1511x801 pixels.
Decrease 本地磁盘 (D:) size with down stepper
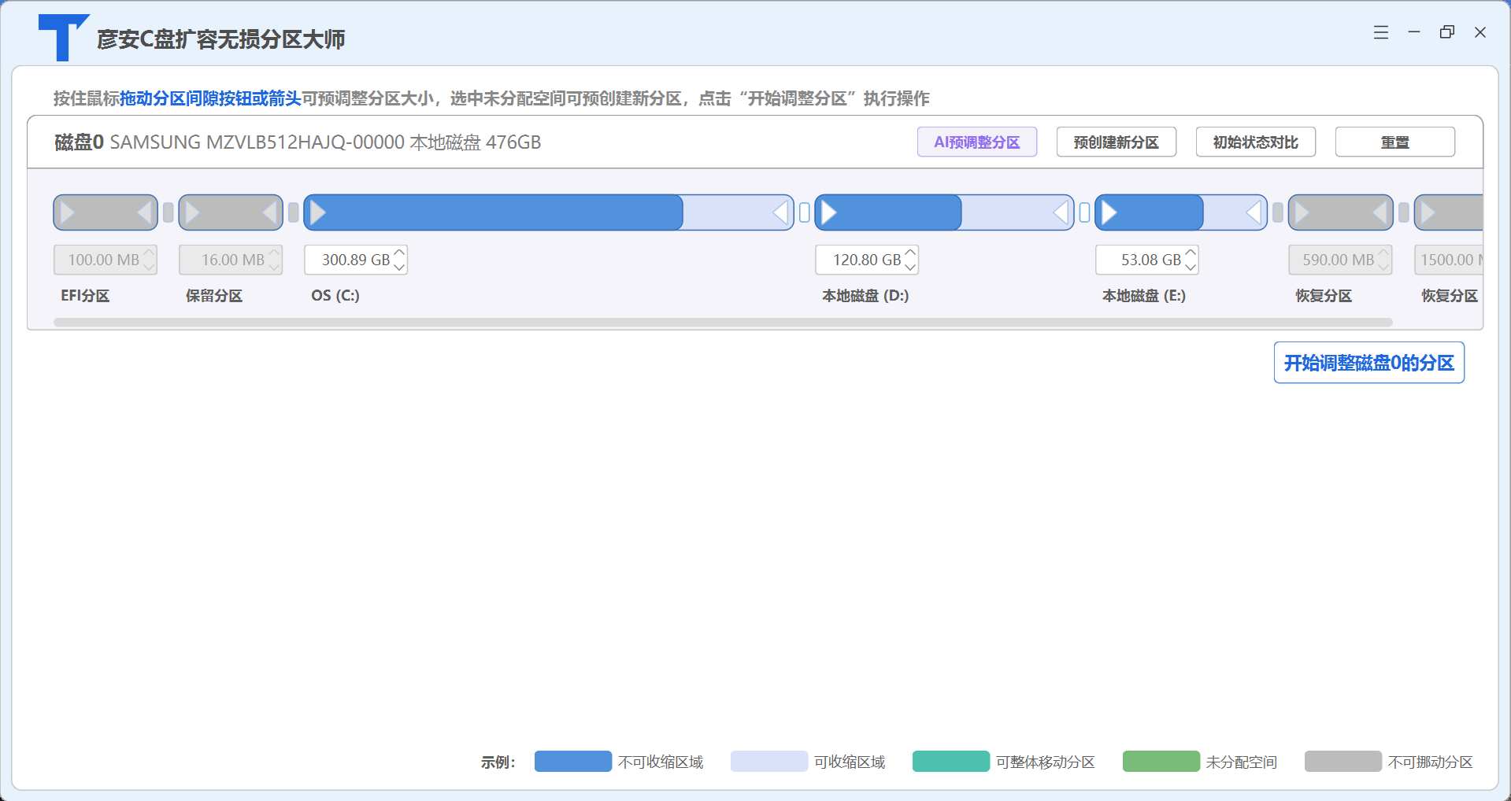910,267
